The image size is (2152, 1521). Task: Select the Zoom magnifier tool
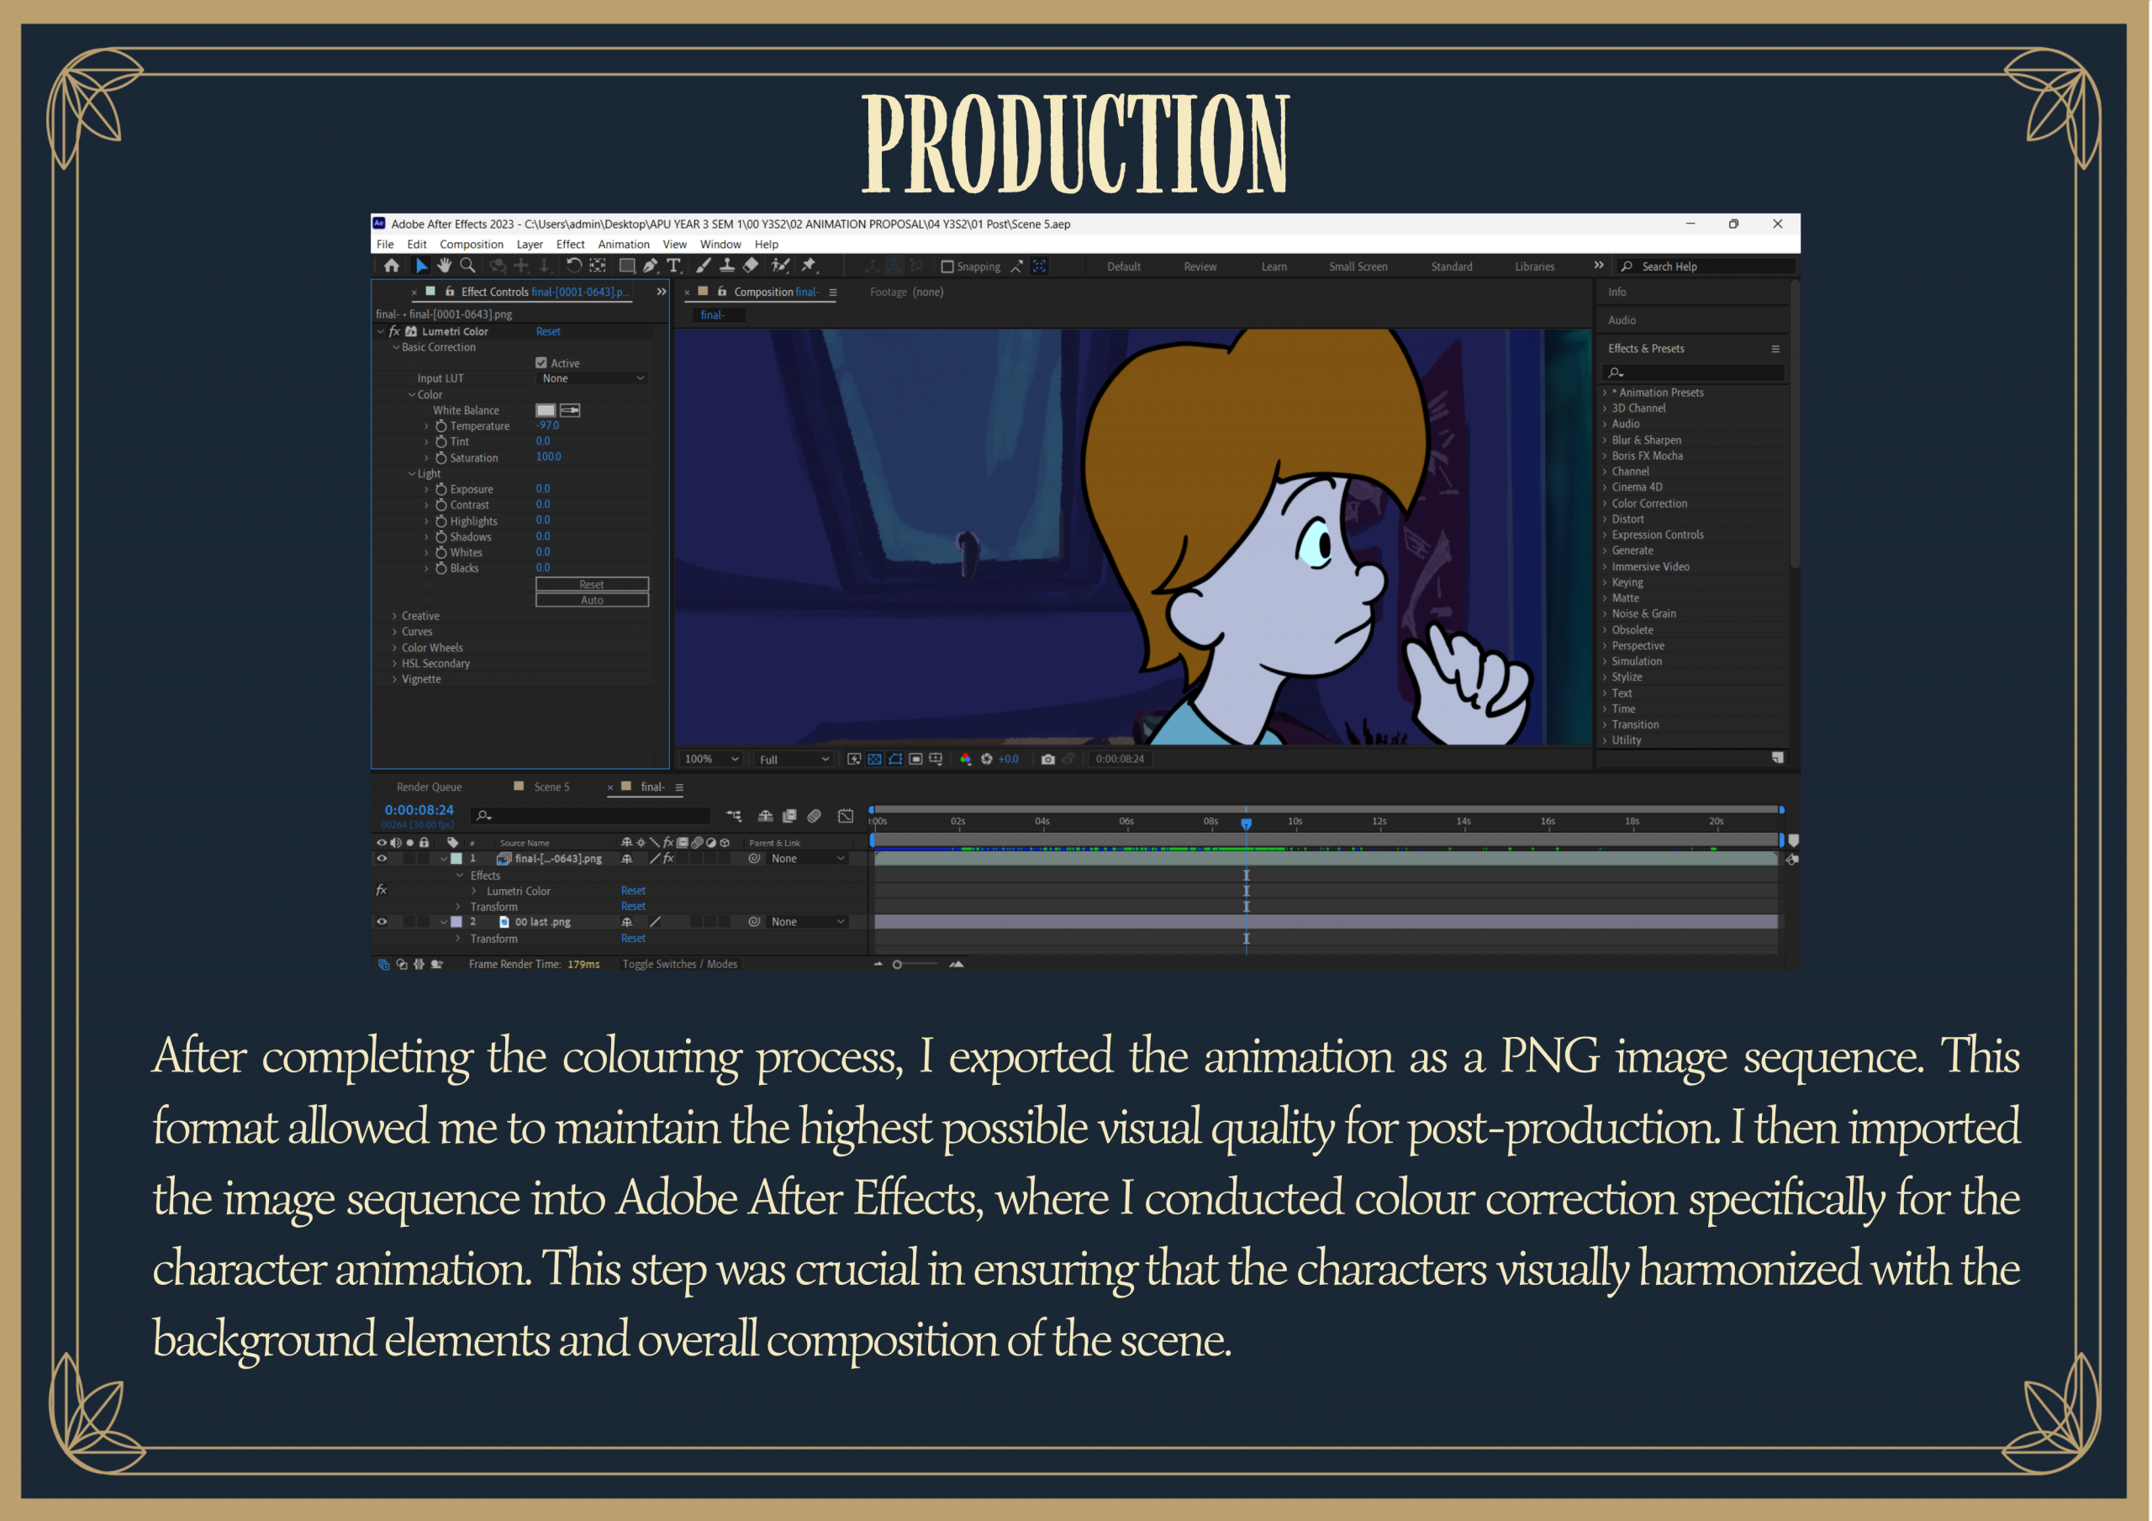[x=467, y=266]
